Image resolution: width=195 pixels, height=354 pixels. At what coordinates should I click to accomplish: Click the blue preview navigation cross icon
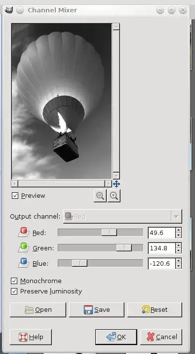point(117,184)
